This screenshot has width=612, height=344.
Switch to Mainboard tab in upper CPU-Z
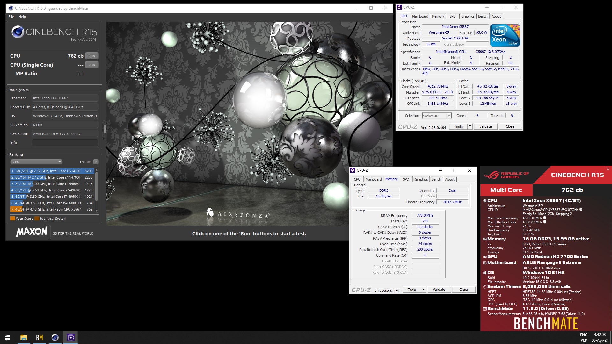(420, 16)
